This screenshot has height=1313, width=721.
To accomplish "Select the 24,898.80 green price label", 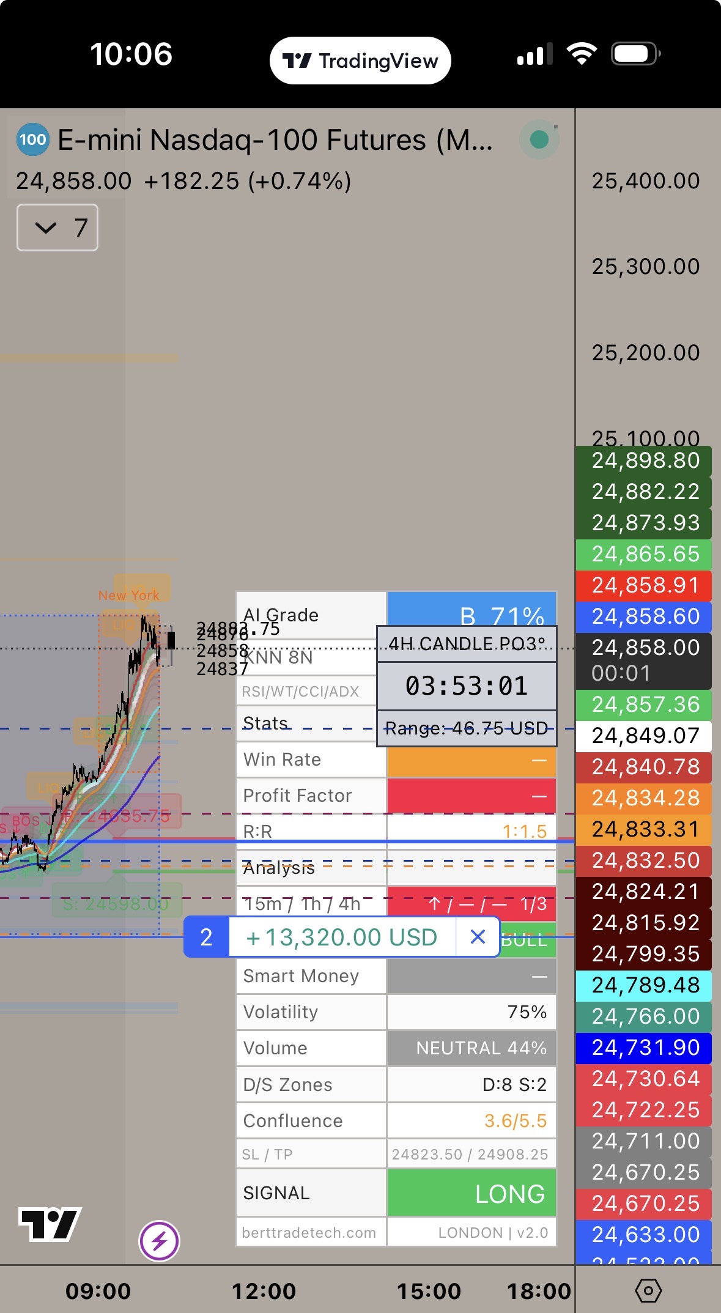I will [x=644, y=460].
